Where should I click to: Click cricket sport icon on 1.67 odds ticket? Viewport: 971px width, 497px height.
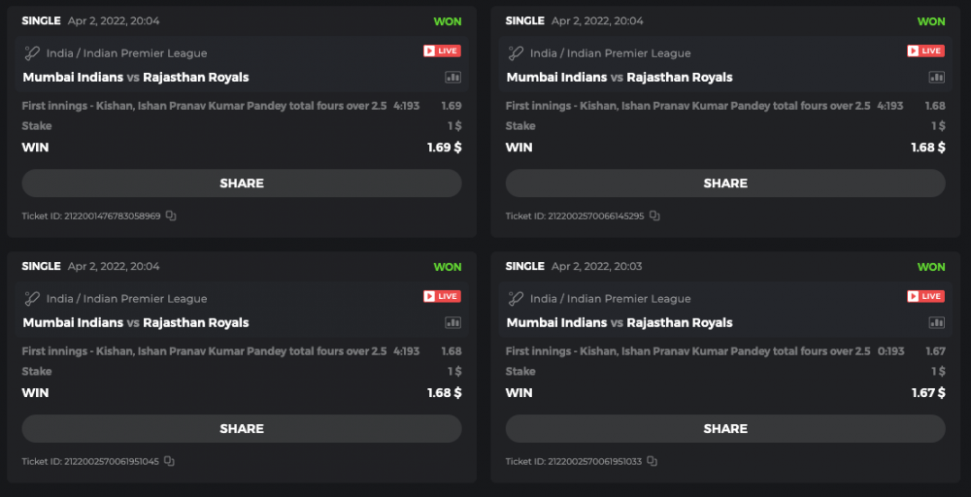click(516, 299)
